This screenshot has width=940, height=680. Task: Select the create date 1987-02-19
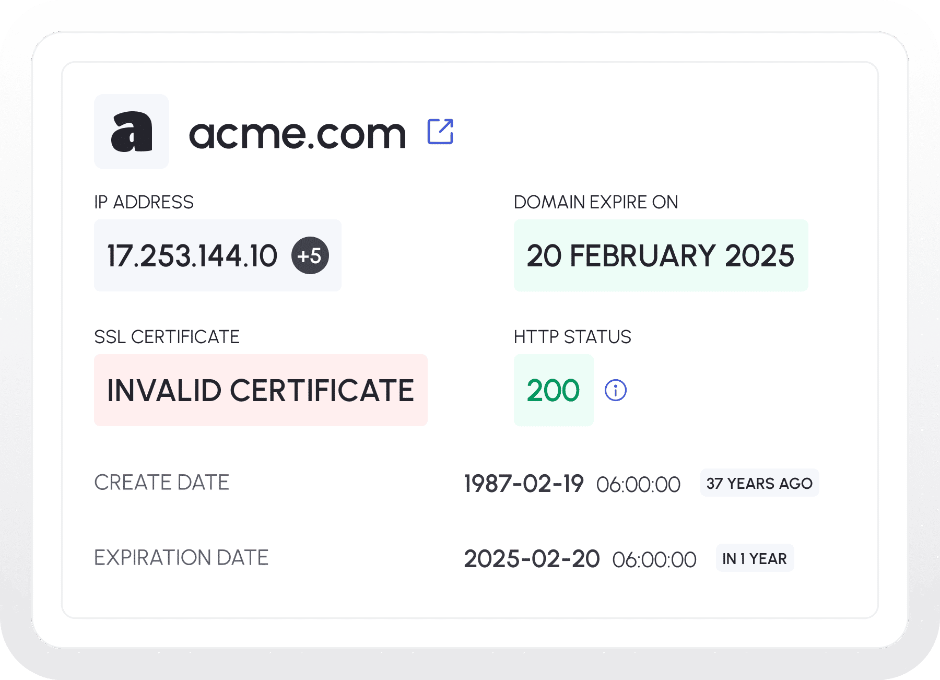524,484
